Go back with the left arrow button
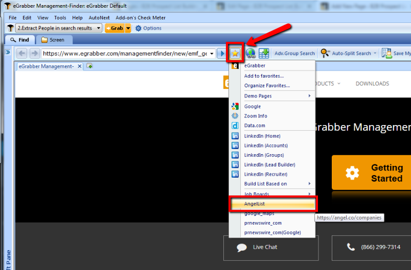 [22, 54]
